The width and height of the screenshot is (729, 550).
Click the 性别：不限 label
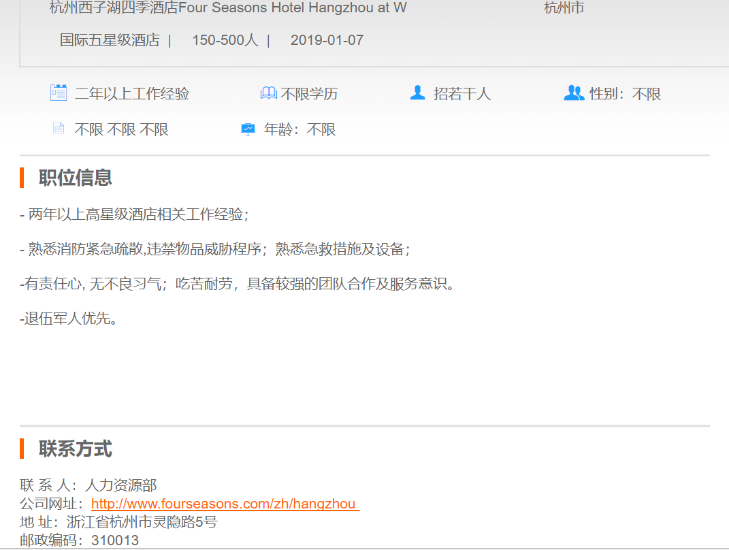click(x=625, y=94)
